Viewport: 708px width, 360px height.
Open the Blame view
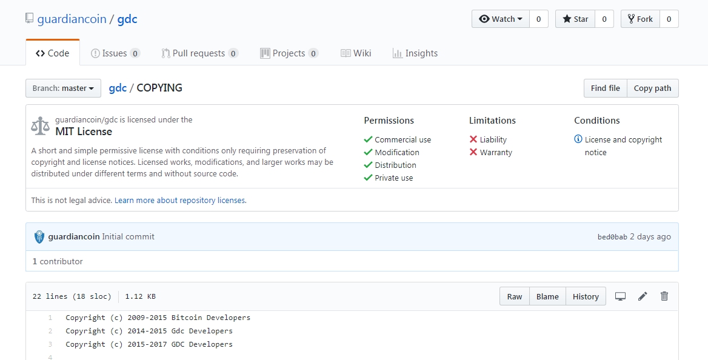(x=547, y=296)
